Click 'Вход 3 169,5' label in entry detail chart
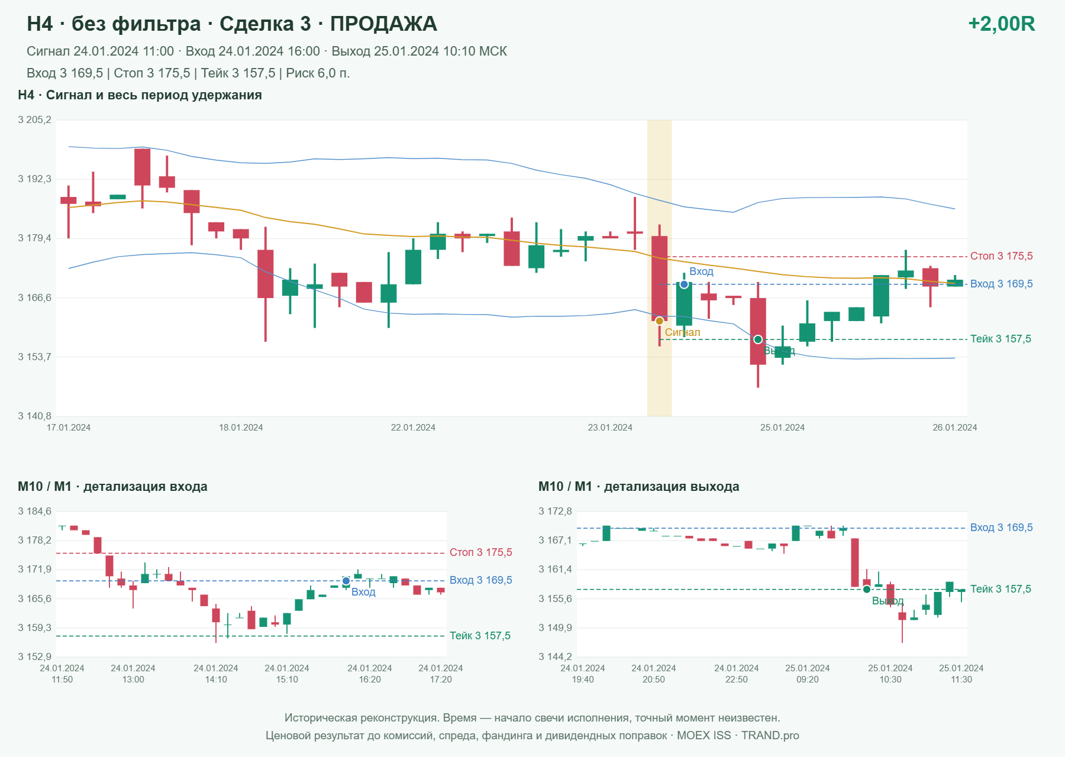 pyautogui.click(x=480, y=580)
